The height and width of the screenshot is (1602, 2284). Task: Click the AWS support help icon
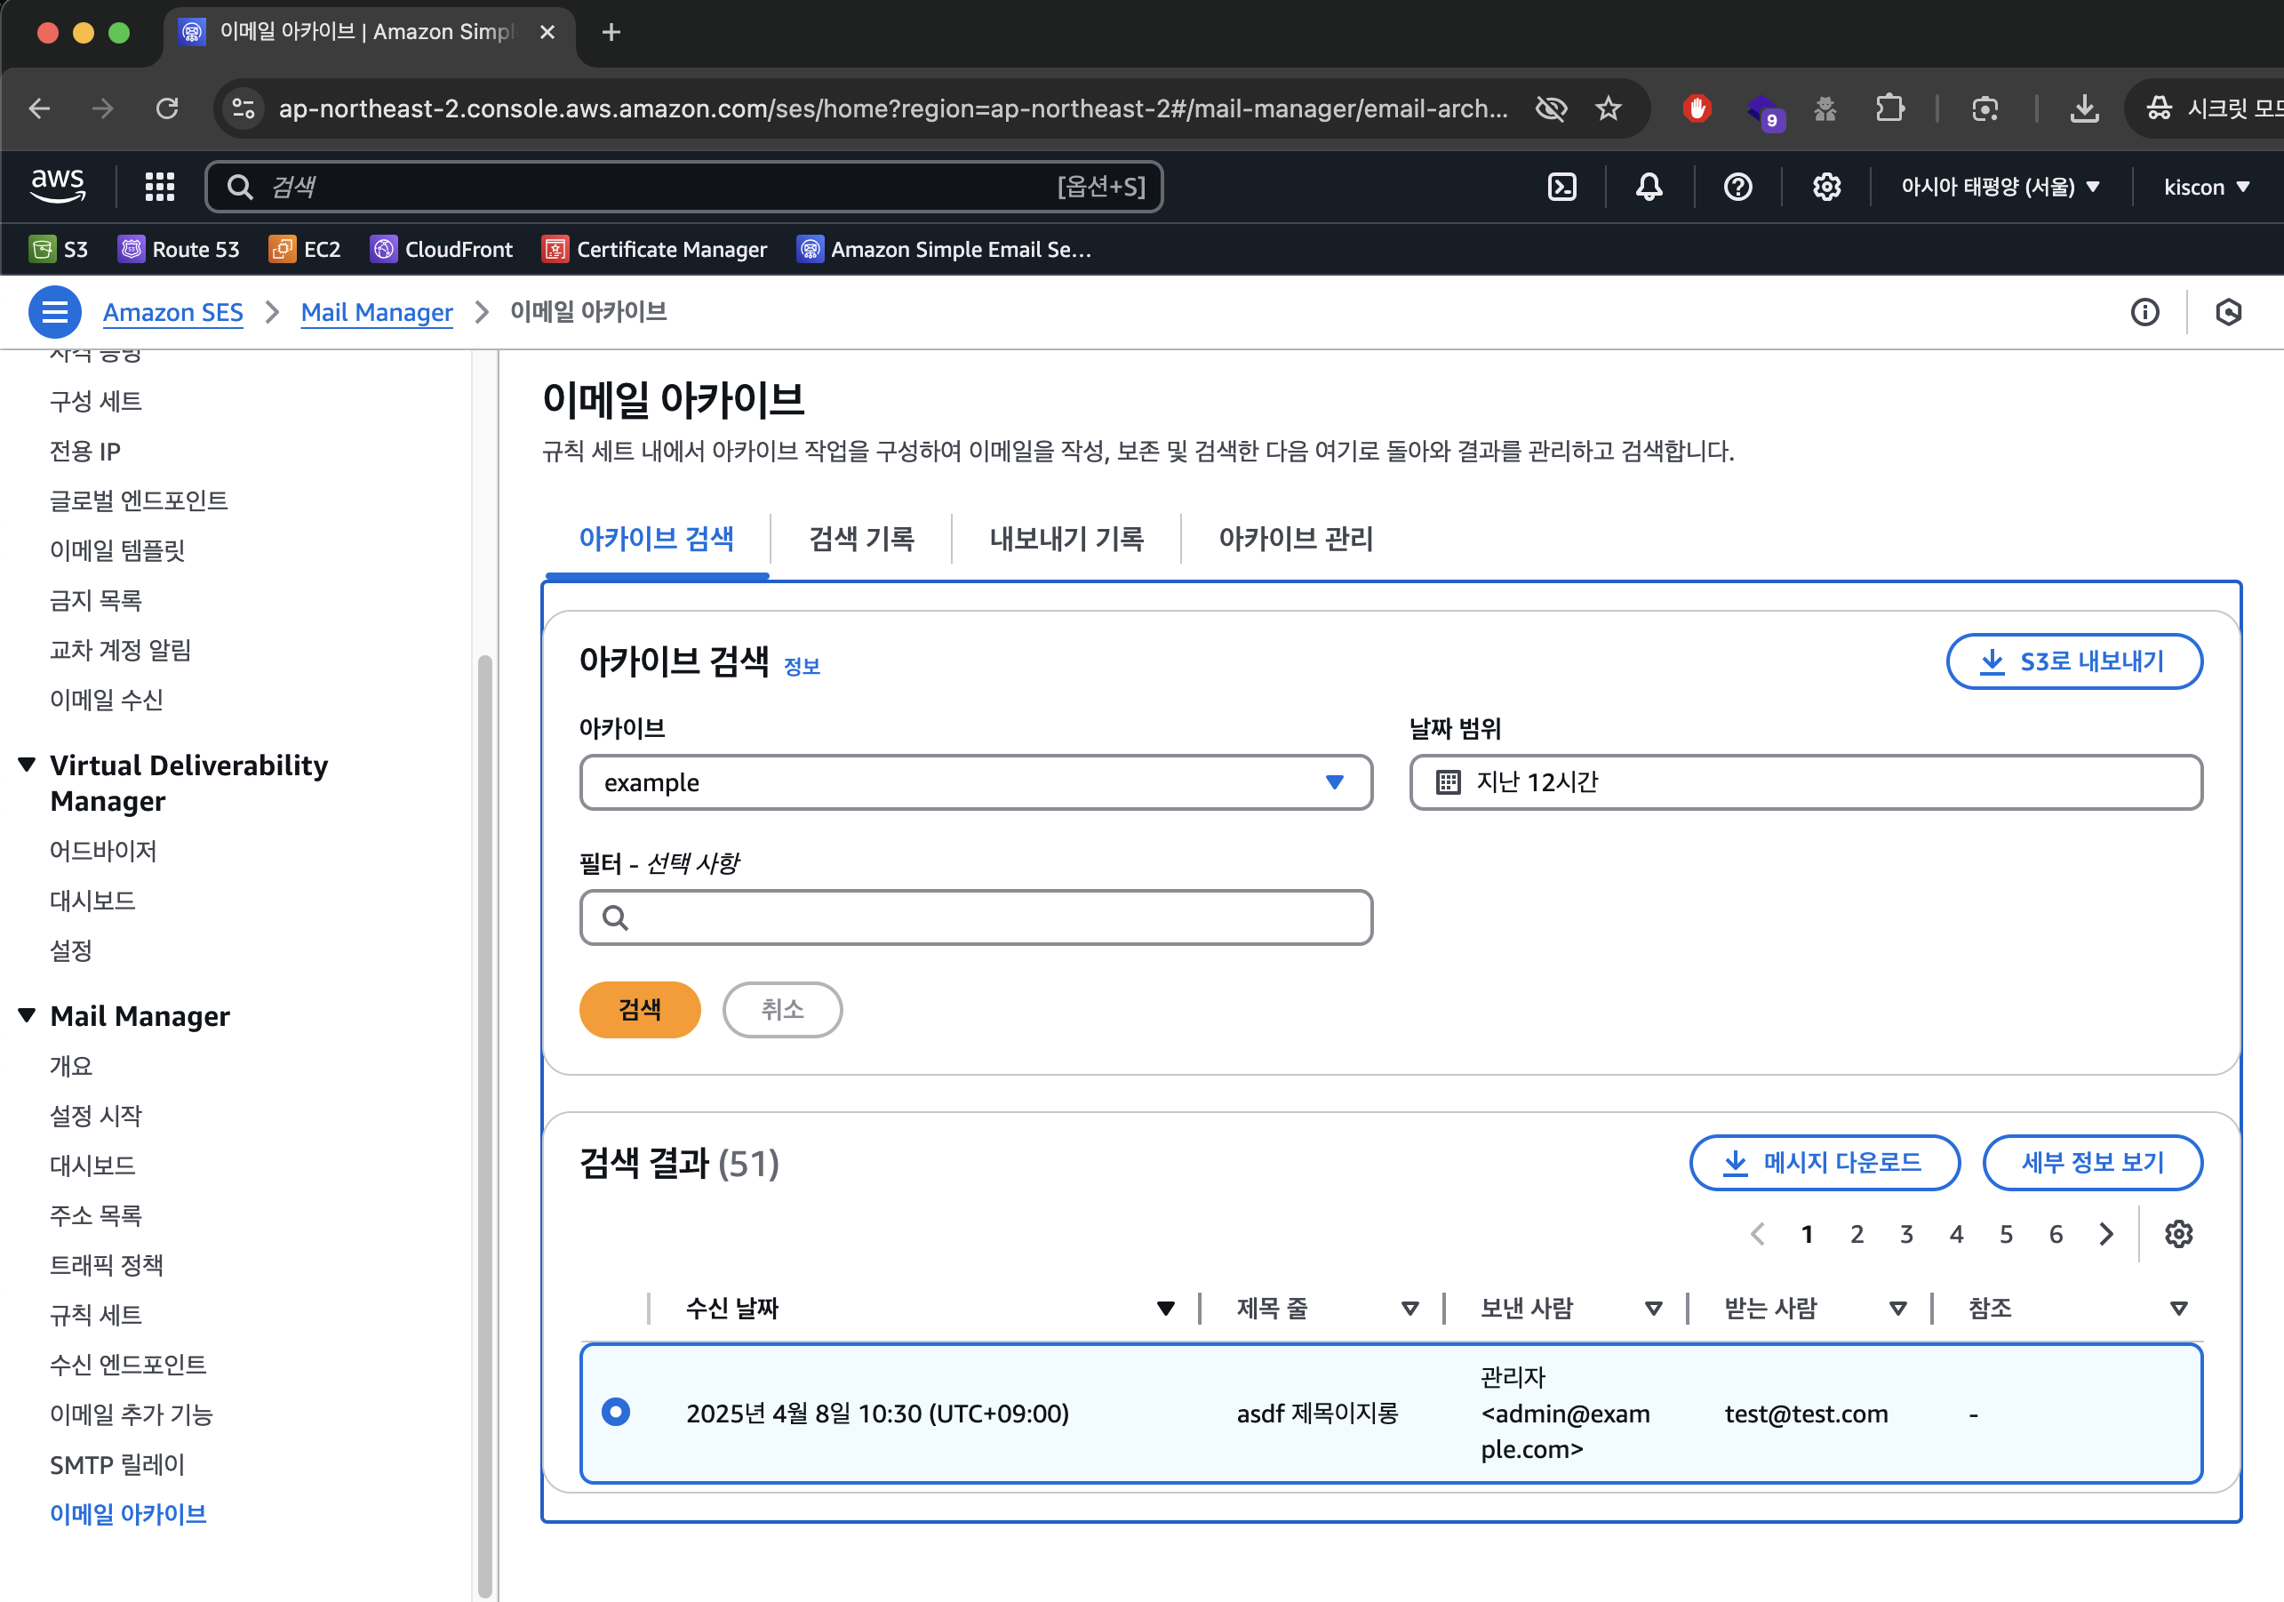pyautogui.click(x=1737, y=187)
